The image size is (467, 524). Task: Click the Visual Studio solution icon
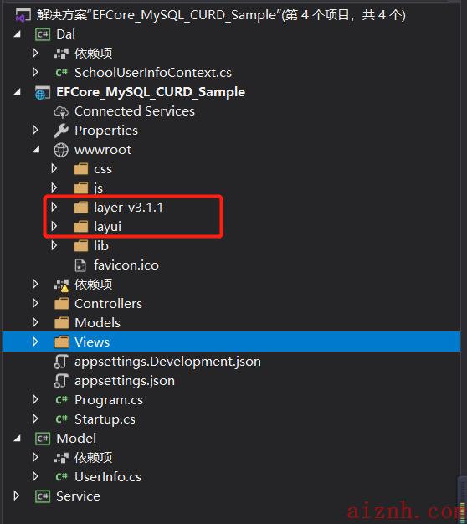tap(23, 15)
